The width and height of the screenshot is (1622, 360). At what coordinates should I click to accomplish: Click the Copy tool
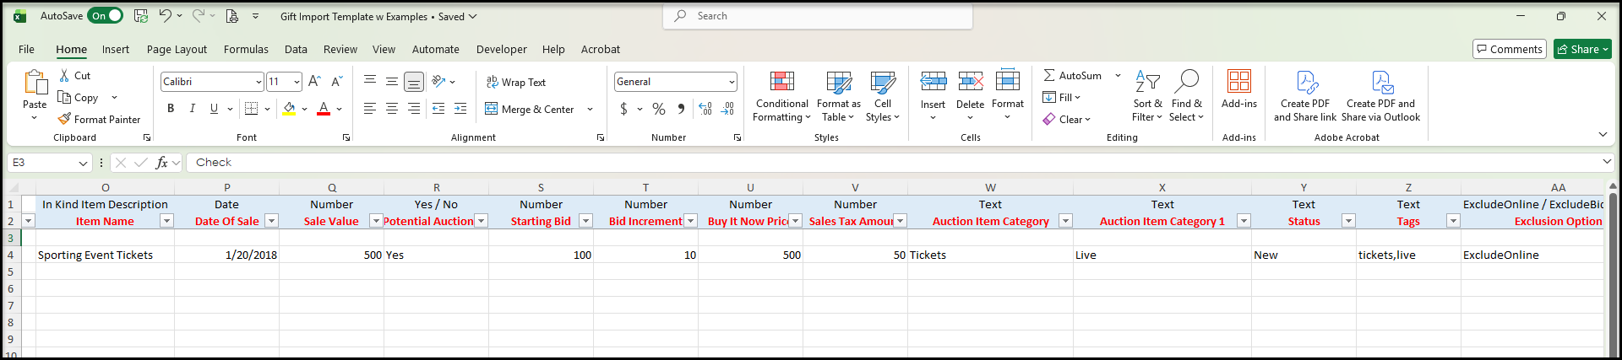[x=79, y=98]
